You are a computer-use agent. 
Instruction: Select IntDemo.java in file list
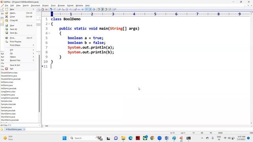pos(7,85)
